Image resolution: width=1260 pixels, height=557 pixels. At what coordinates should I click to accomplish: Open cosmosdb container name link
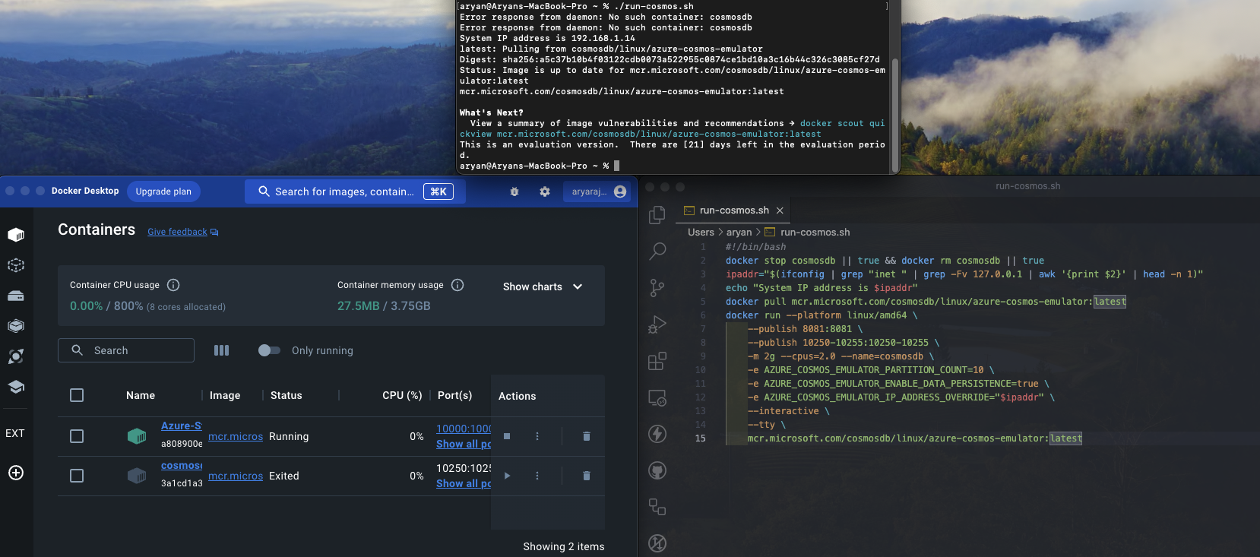click(x=181, y=465)
